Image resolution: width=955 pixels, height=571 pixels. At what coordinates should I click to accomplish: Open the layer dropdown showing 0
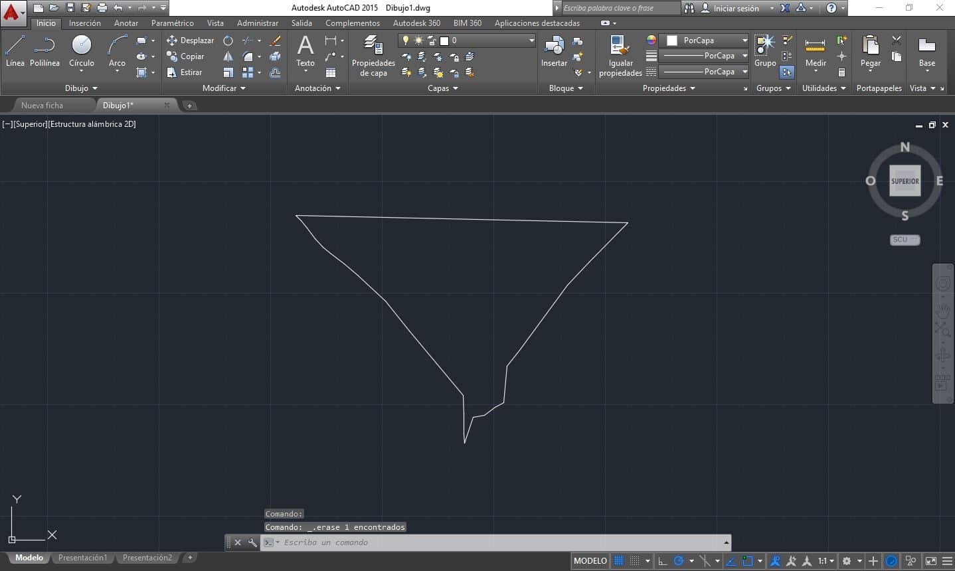click(467, 41)
